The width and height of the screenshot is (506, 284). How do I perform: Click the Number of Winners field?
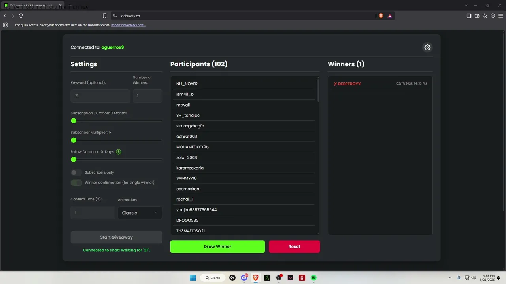click(147, 96)
